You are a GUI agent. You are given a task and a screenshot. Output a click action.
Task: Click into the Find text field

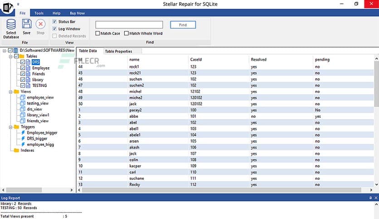[129, 24]
